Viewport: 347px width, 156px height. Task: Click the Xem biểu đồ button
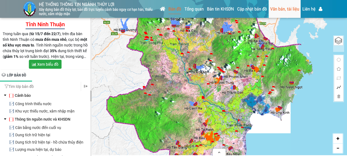(x=45, y=64)
